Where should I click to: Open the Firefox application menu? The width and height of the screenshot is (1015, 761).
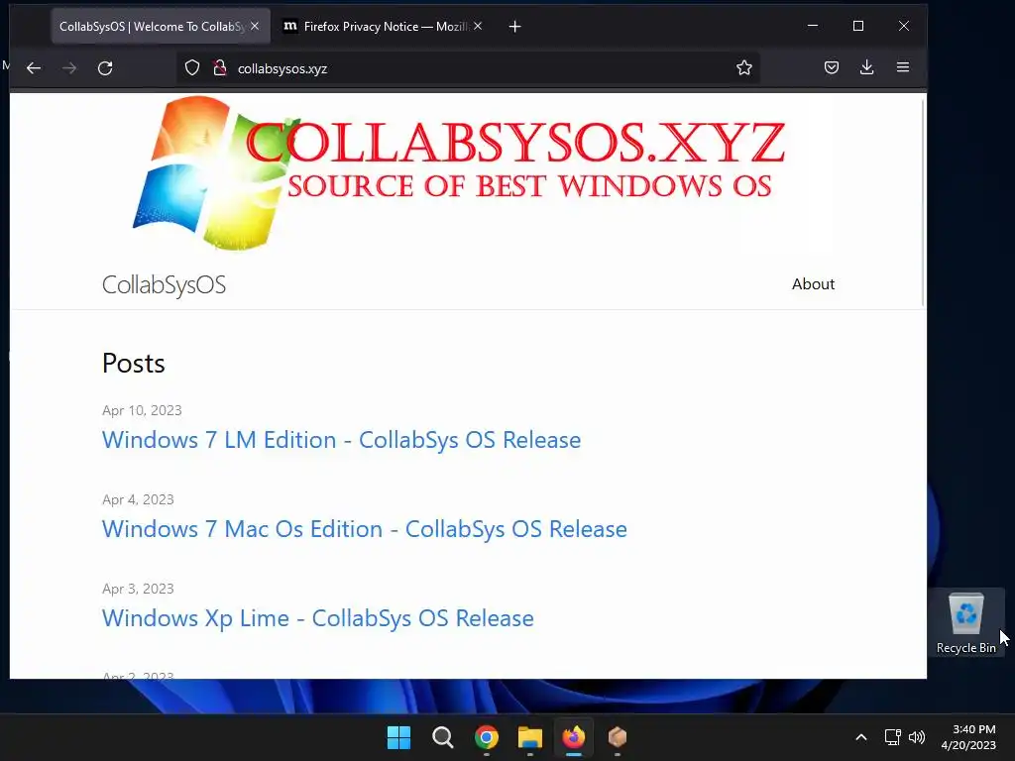coord(902,68)
